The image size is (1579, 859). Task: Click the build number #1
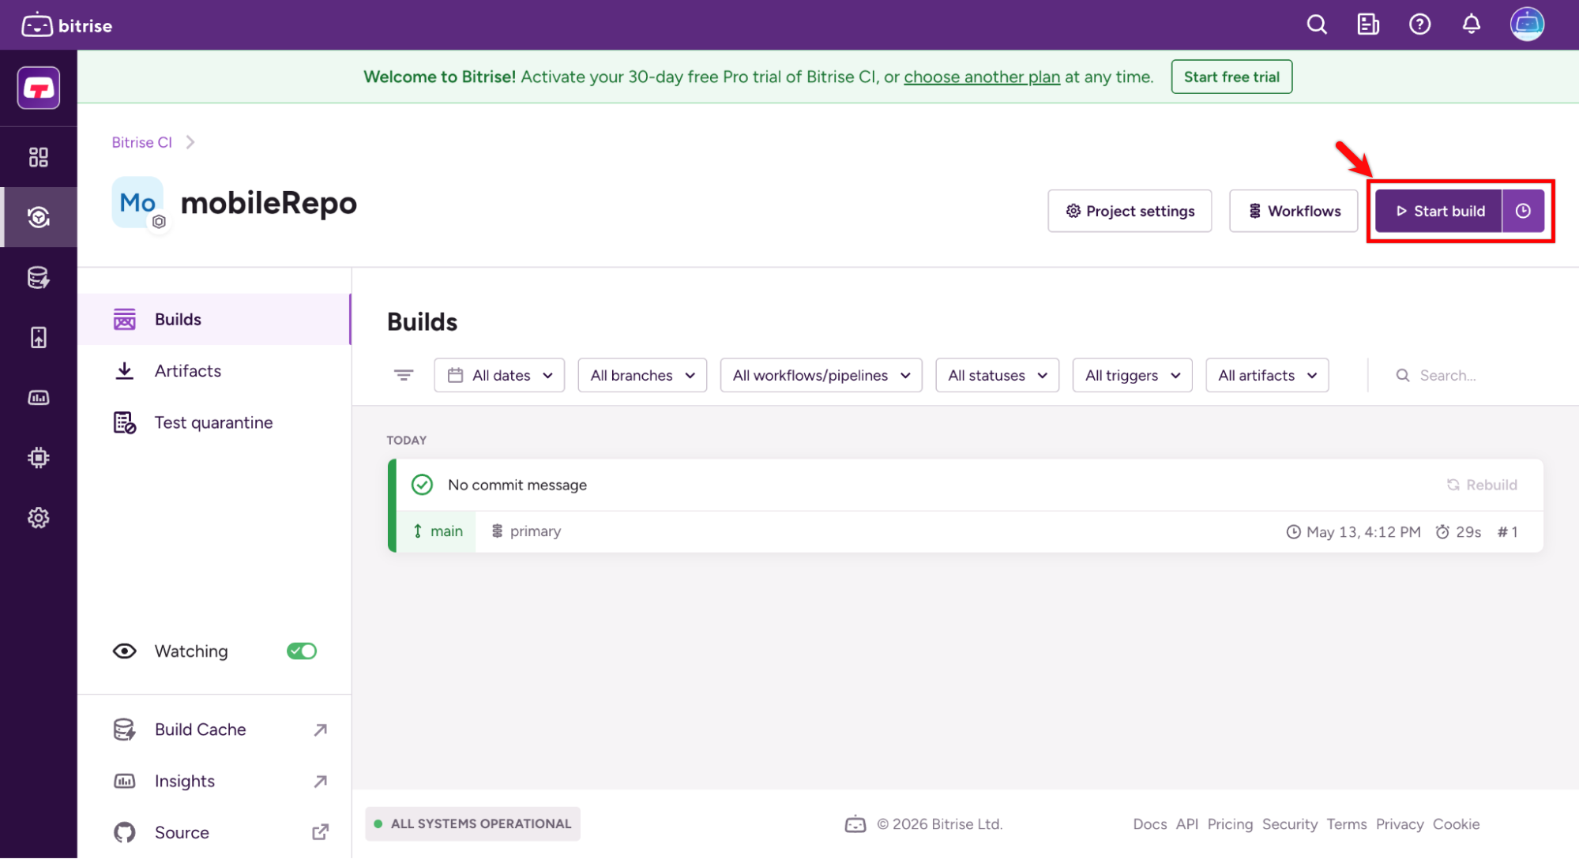coord(1508,532)
